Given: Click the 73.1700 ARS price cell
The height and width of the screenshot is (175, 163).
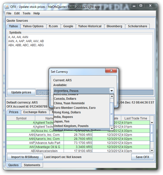Looking at the screenshot, I should point(78,143).
